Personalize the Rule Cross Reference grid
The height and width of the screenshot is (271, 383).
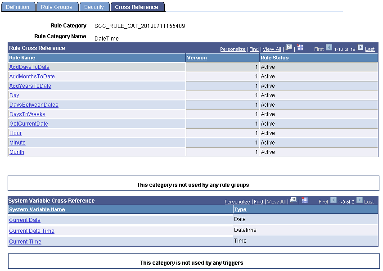point(233,49)
